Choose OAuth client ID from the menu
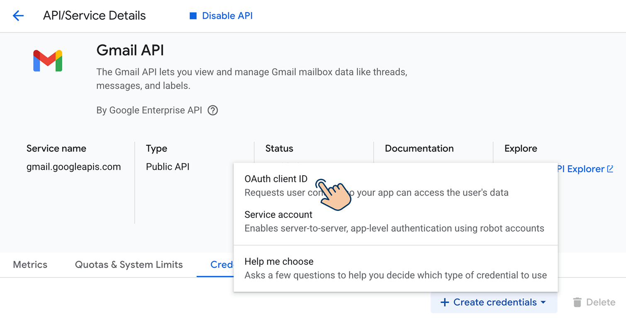626x319 pixels. tap(395, 186)
